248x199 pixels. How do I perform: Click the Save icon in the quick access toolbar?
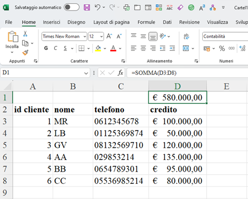tap(87, 7)
